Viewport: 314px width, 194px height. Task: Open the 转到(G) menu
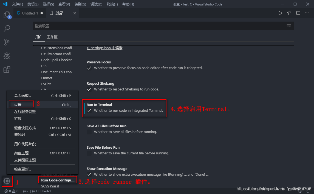pos(80,4)
